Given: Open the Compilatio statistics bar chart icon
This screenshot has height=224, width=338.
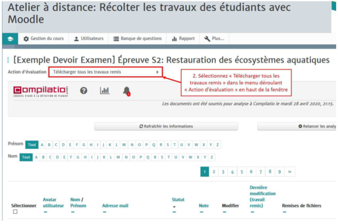Looking at the screenshot, I should point(104,91).
